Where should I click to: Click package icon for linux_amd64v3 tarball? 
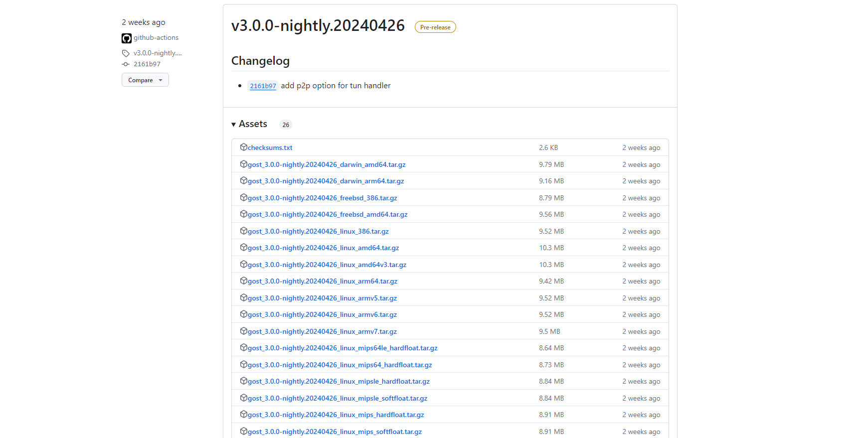[244, 264]
